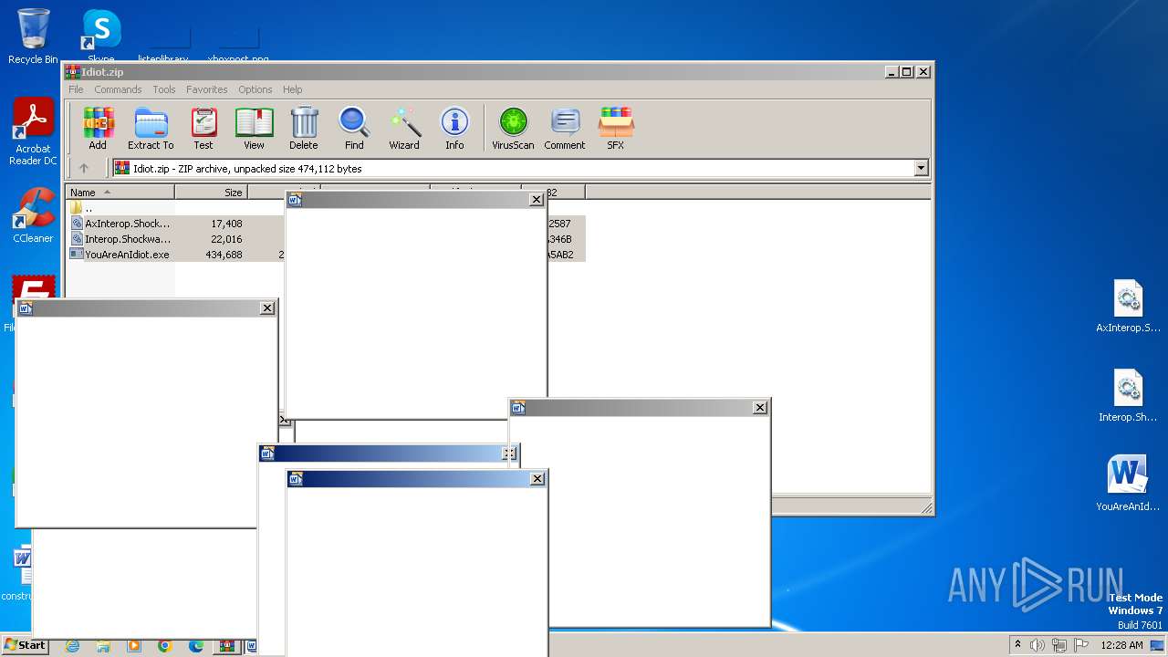The height and width of the screenshot is (657, 1168).
Task: Open Internet Explorer from the taskbar
Action: coord(72,645)
